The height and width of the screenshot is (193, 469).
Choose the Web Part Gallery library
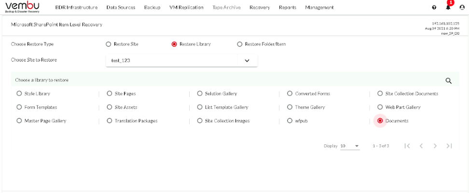pyautogui.click(x=380, y=107)
